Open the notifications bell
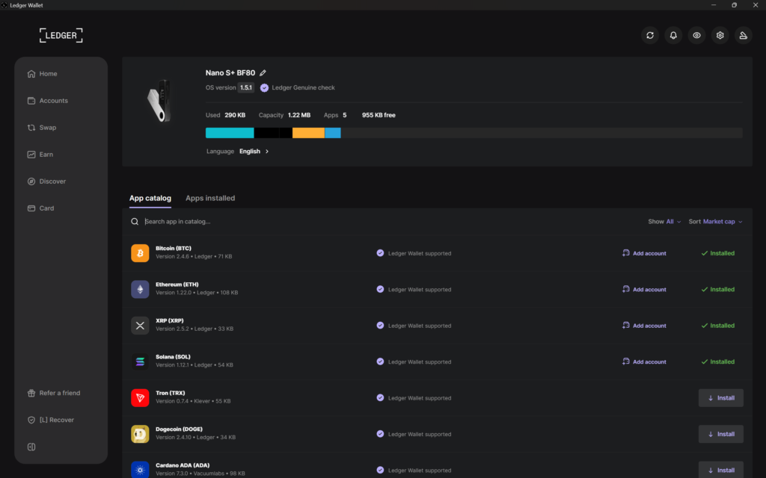Image resolution: width=766 pixels, height=478 pixels. point(673,35)
